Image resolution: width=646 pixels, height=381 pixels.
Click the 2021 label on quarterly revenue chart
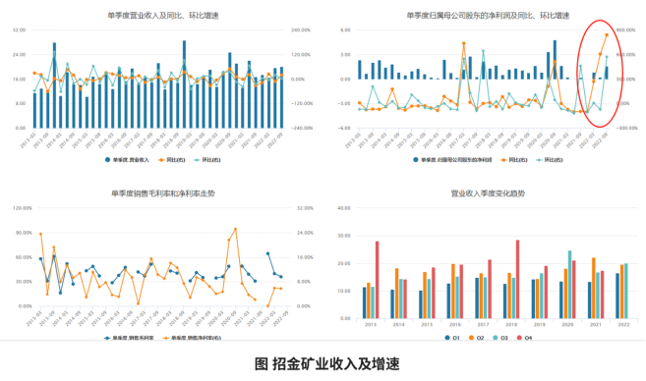[596, 325]
